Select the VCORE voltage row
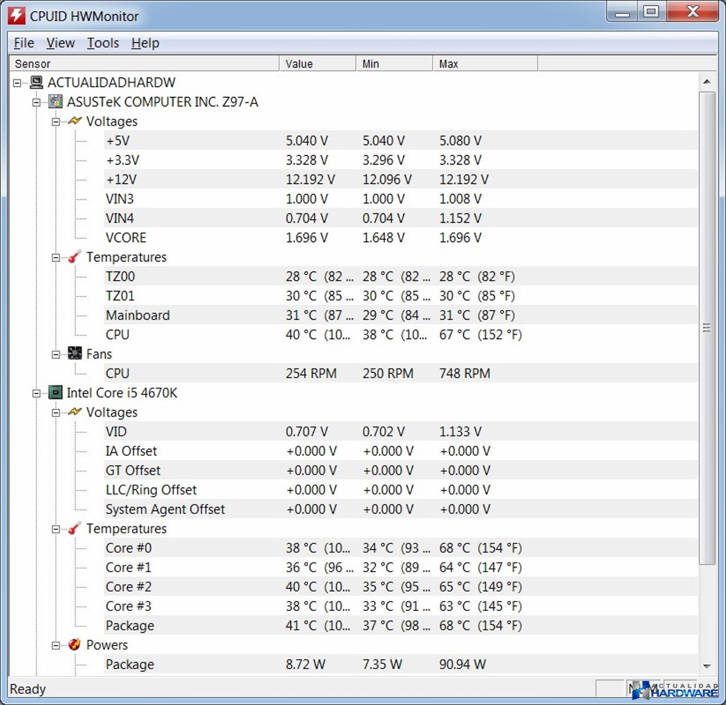 tap(126, 237)
